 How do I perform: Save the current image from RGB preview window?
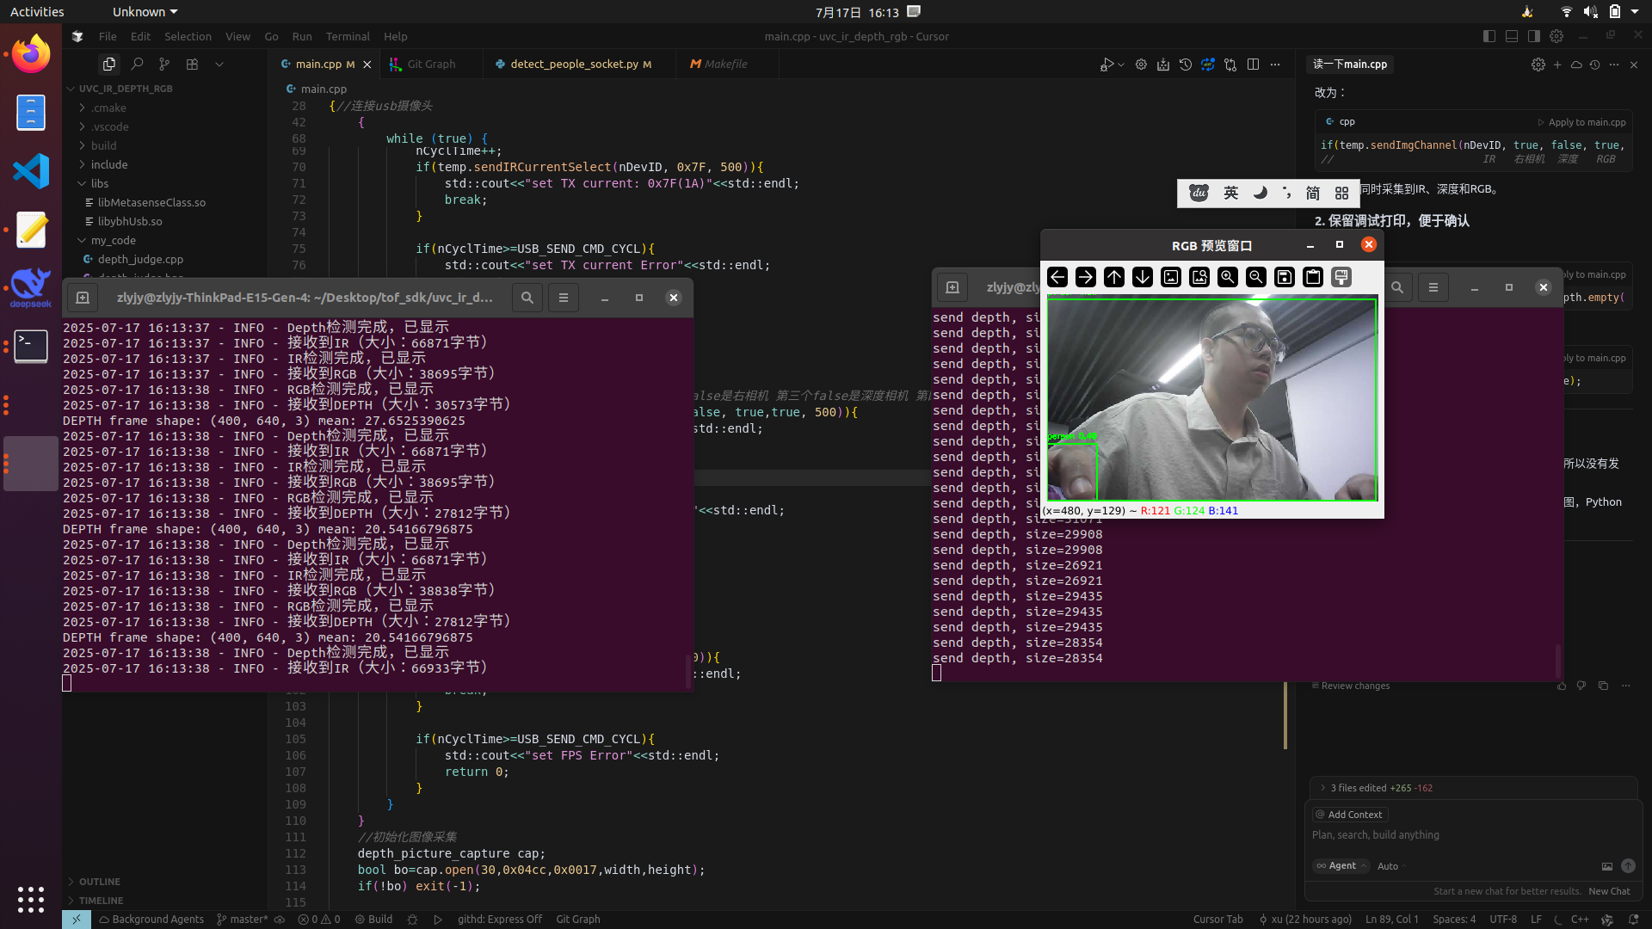[1285, 277]
